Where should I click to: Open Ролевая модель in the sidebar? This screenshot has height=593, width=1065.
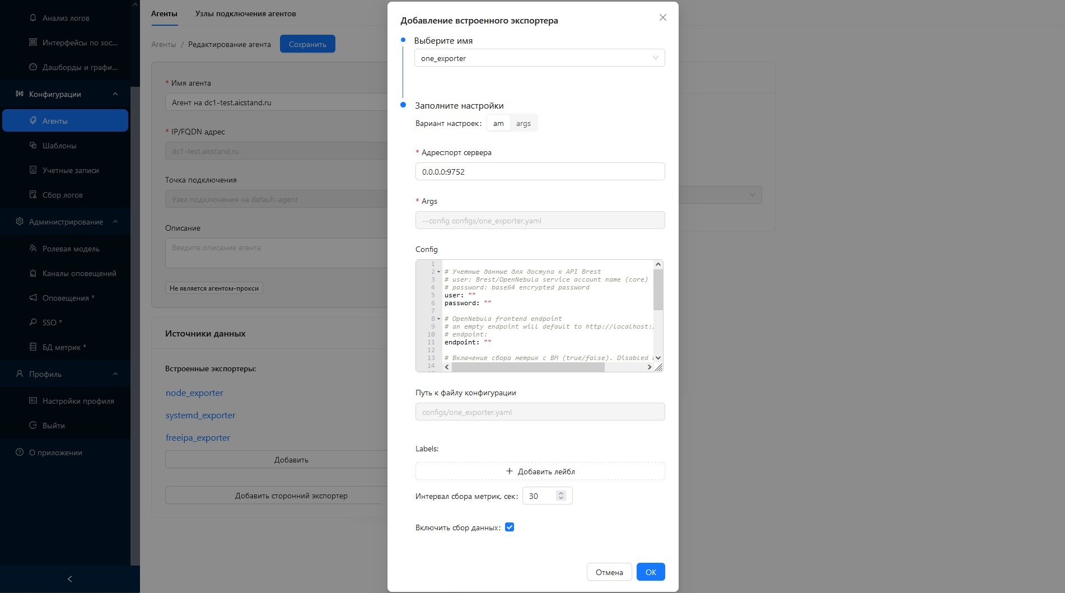pos(71,249)
